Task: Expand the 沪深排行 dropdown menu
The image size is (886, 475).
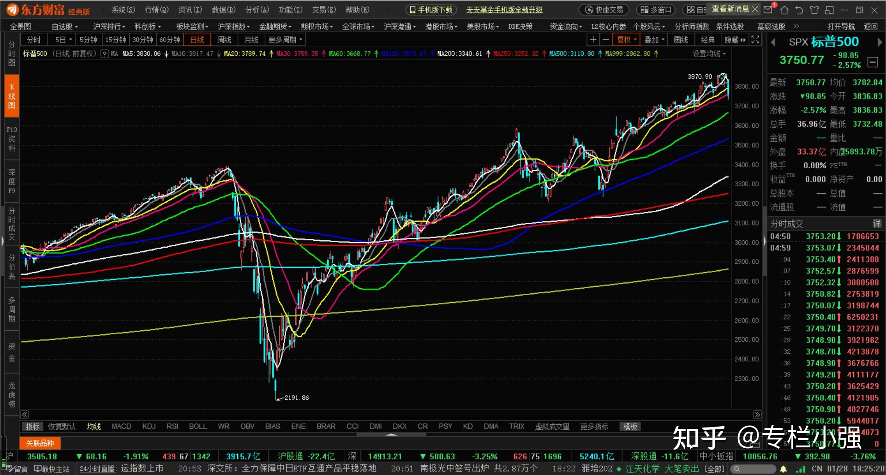Action: pos(109,27)
